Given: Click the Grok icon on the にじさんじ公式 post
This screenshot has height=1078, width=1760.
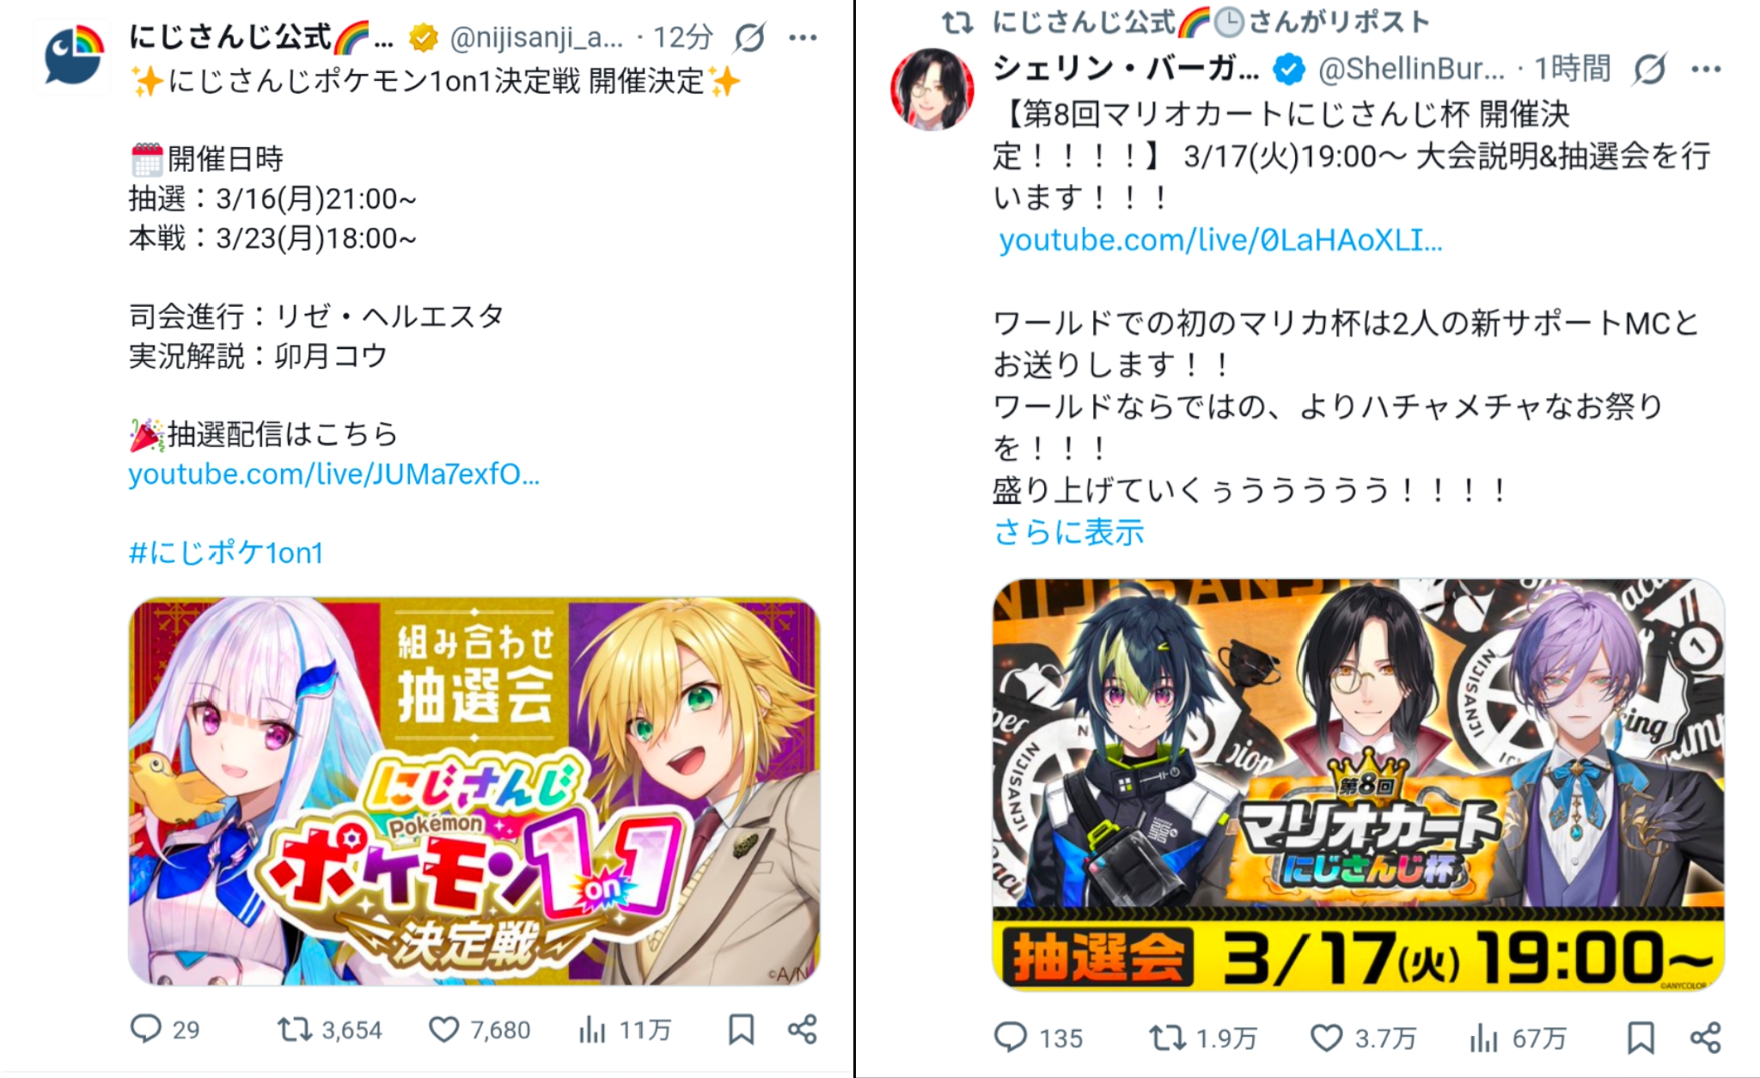Looking at the screenshot, I should (750, 38).
